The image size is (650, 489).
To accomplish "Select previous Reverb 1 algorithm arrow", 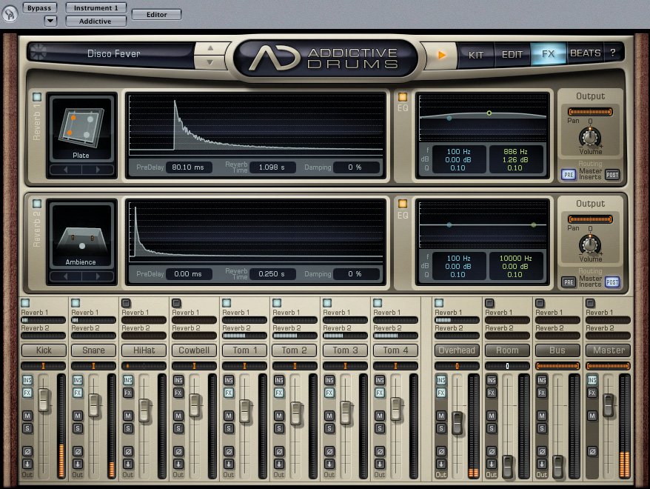I will 66,170.
